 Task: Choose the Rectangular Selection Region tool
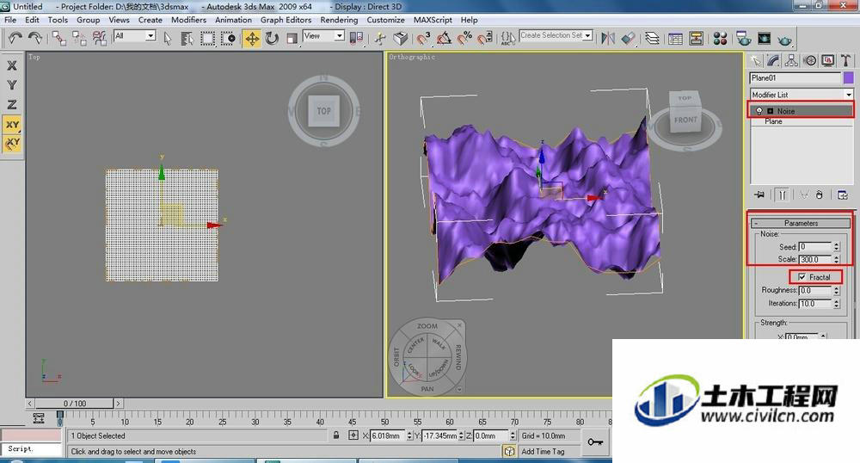[x=207, y=38]
